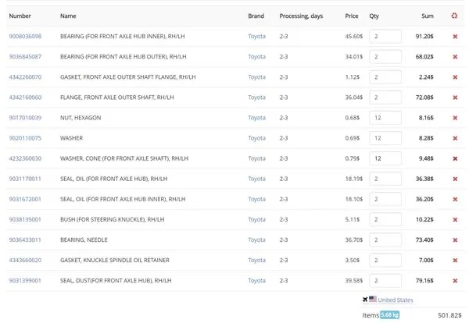
Task: Delete the WASHER, CONE row with X icon
Action: (455, 158)
